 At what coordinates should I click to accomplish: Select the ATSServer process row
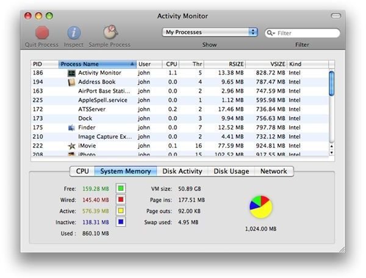(180, 109)
